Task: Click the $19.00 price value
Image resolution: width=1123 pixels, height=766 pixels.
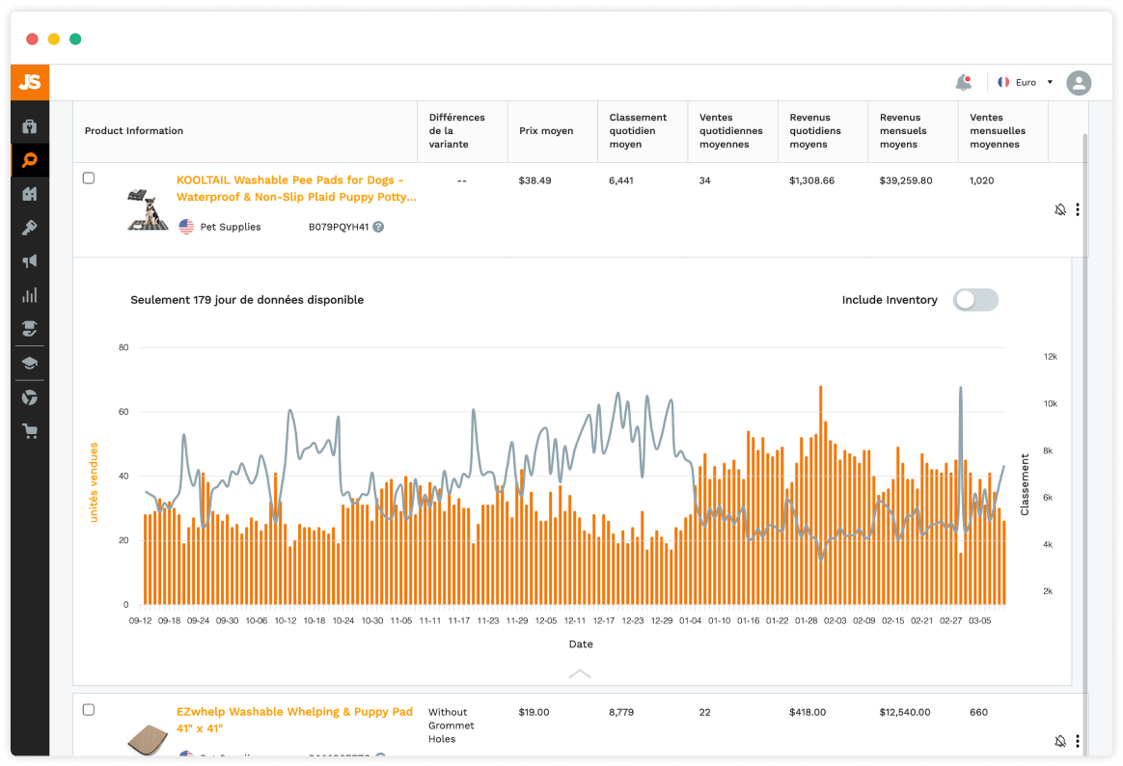Action: [x=534, y=712]
